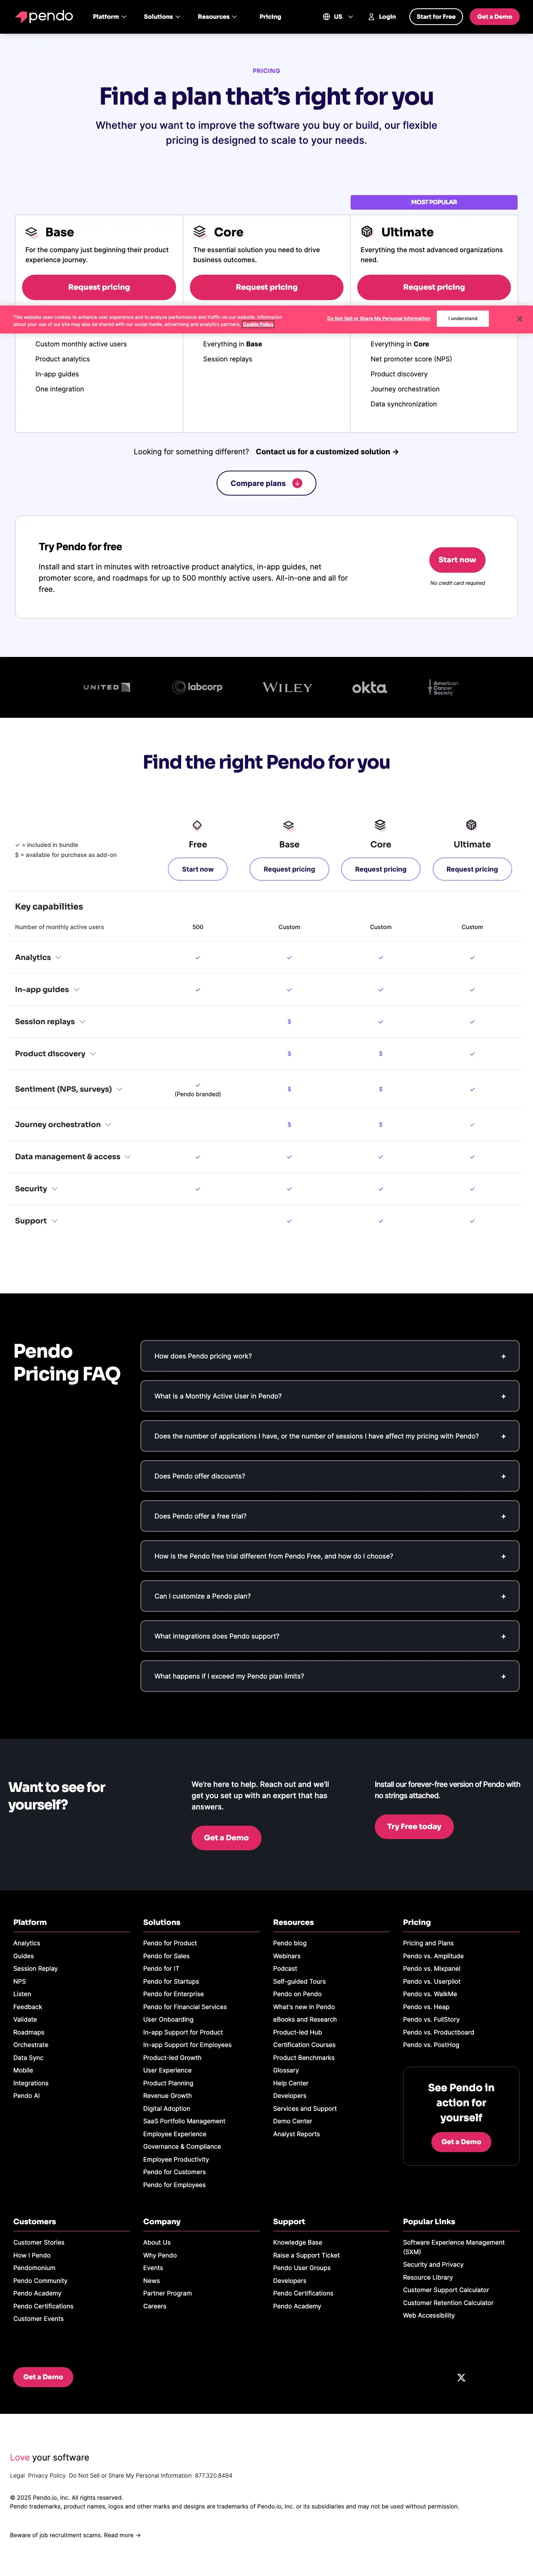The width and height of the screenshot is (533, 2576).
Task: Expand the 'Does Pendo offer discounts?' FAQ
Action: click(x=329, y=1475)
